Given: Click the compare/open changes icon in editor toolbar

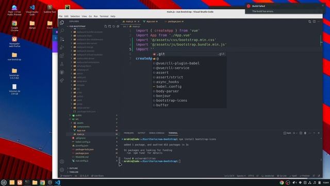Looking at the screenshot, I should click(309, 22).
